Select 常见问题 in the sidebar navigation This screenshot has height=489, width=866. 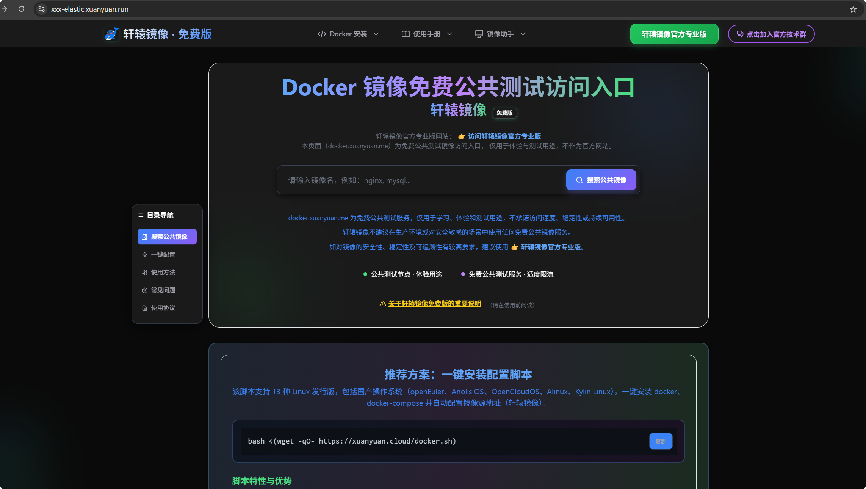pos(163,290)
